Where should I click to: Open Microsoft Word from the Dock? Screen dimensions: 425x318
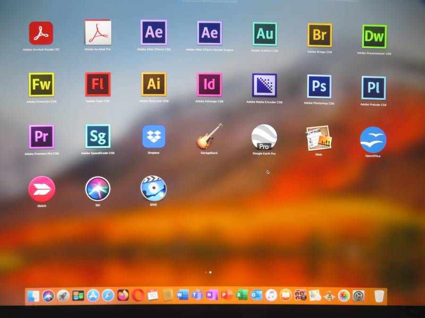[183, 295]
